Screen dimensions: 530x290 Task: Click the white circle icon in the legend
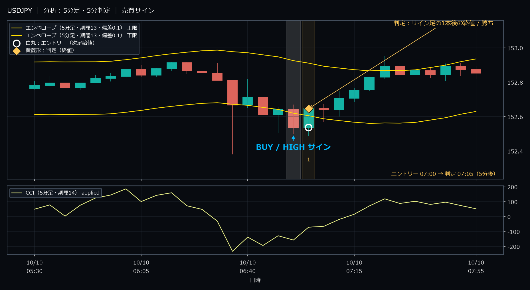point(17,43)
